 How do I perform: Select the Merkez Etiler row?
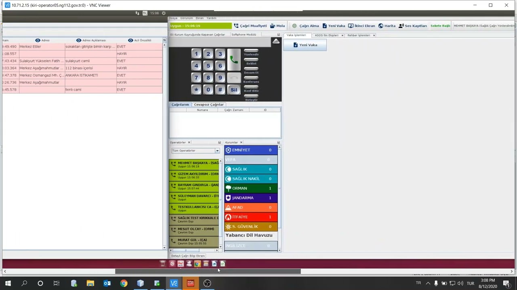point(82,47)
